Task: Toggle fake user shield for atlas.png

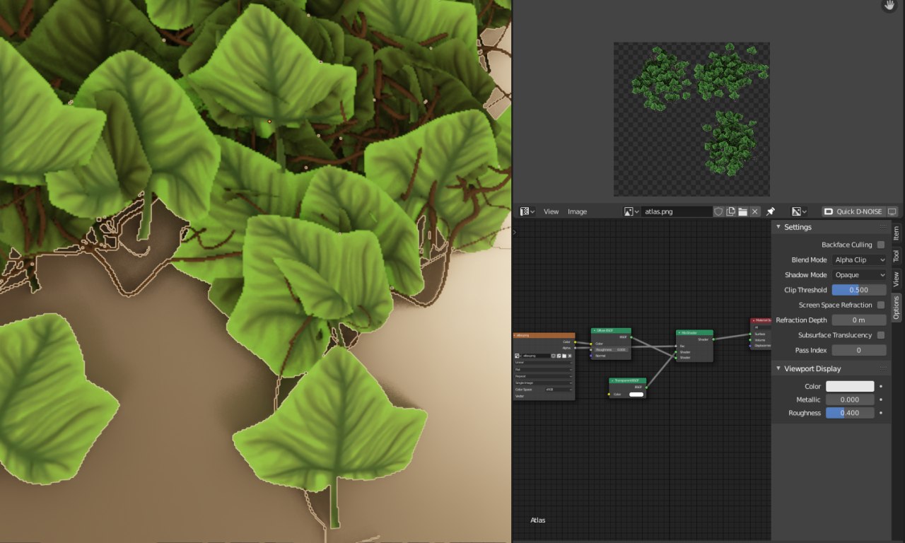Action: coord(718,211)
